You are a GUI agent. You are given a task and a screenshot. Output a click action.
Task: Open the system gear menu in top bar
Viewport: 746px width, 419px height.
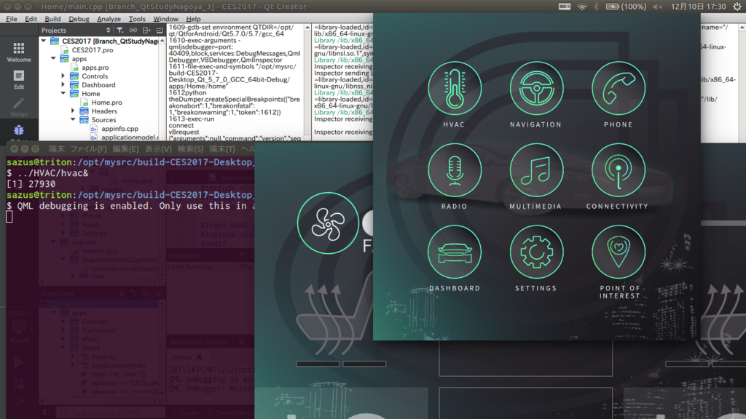737,6
